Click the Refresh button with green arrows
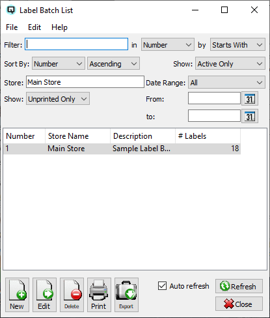Viewport: 270px width, 318px height. pyautogui.click(x=239, y=286)
